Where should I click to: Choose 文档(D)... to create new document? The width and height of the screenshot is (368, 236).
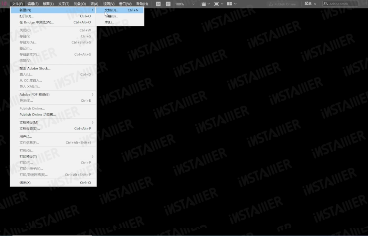click(120, 10)
